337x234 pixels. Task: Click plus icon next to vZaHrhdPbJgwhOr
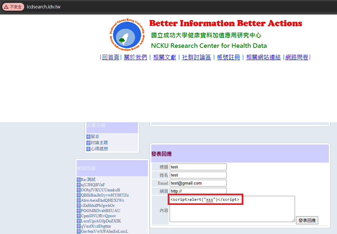(x=79, y=205)
